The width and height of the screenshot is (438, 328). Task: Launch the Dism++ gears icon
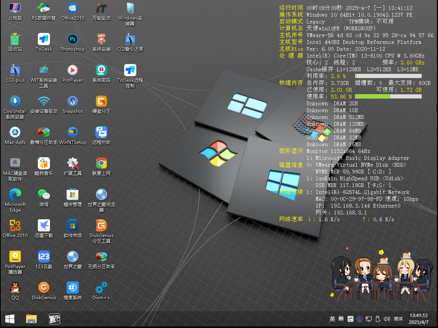[x=101, y=291]
